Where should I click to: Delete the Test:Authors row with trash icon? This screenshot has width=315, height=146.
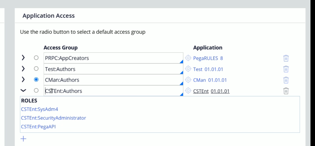click(x=286, y=69)
